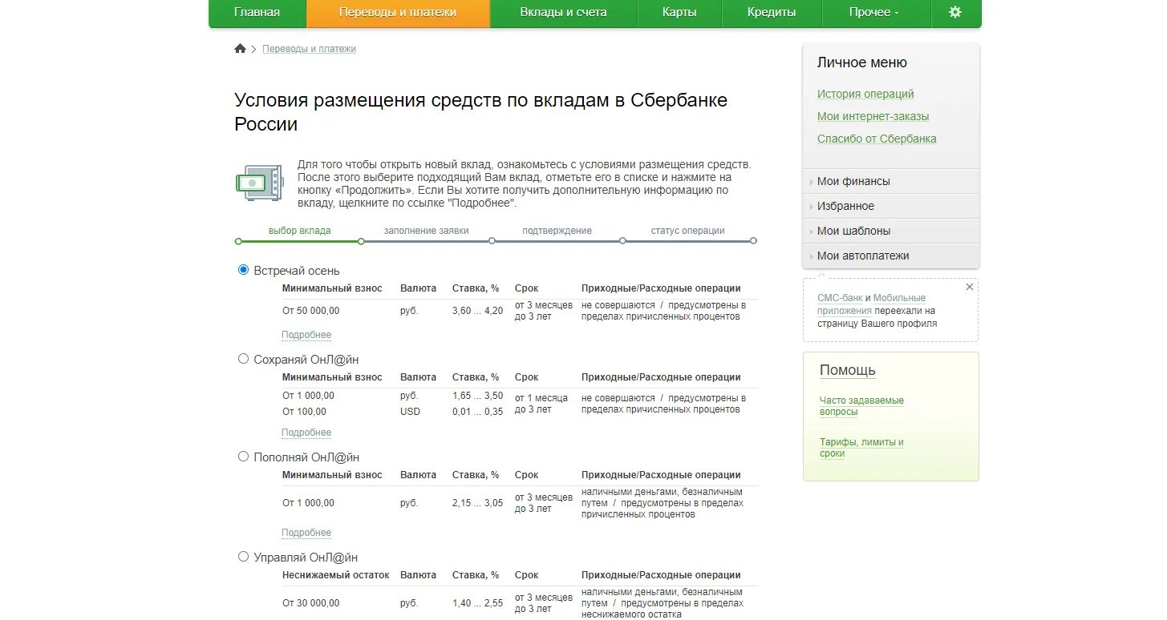Open the Прочее dropdown menu
Viewport: 1167px width, 620px height.
(x=874, y=12)
